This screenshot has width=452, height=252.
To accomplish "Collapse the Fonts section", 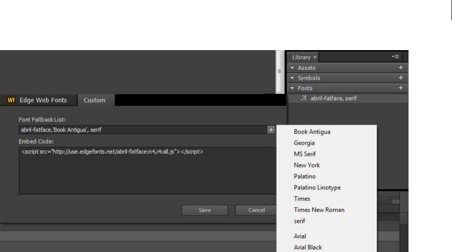I will point(292,88).
